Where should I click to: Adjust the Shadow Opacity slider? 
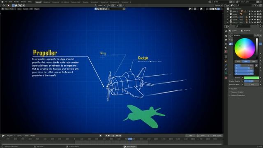pos(251,81)
